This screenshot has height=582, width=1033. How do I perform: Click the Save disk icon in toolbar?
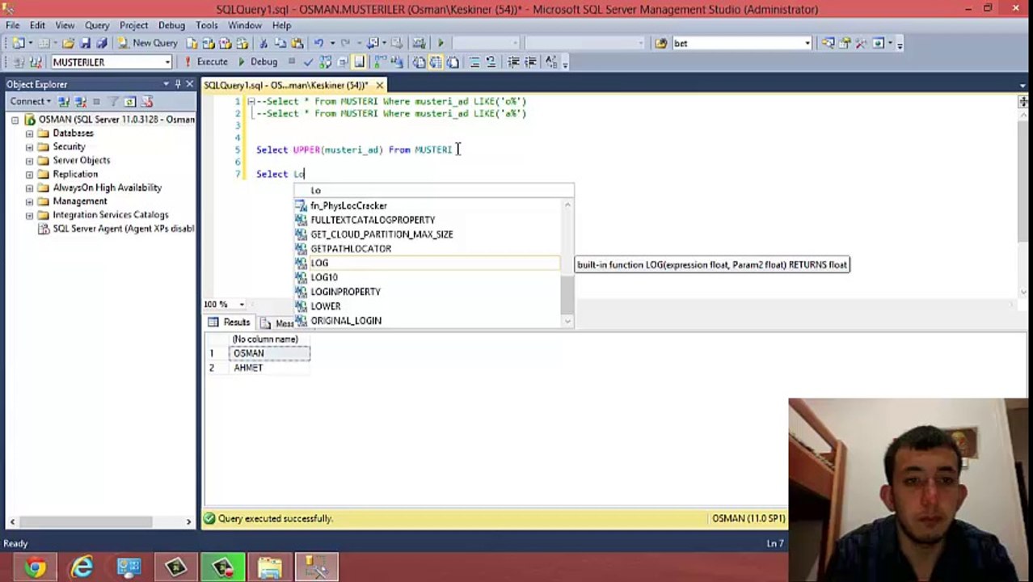tap(86, 43)
